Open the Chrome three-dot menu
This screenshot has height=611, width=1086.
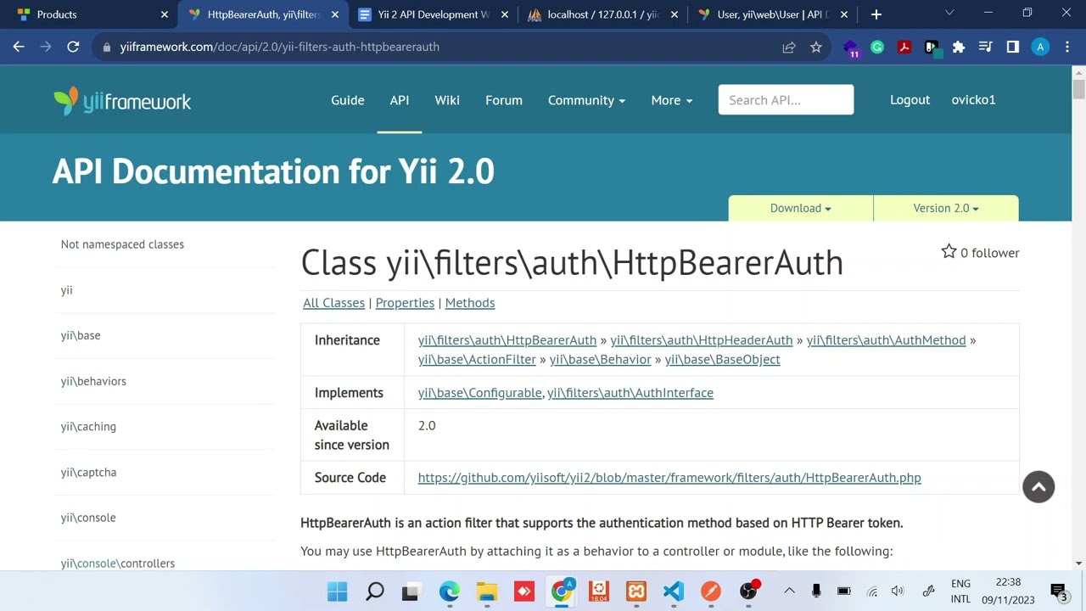1067,48
